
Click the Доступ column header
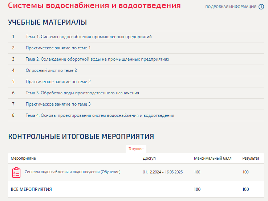149,159
